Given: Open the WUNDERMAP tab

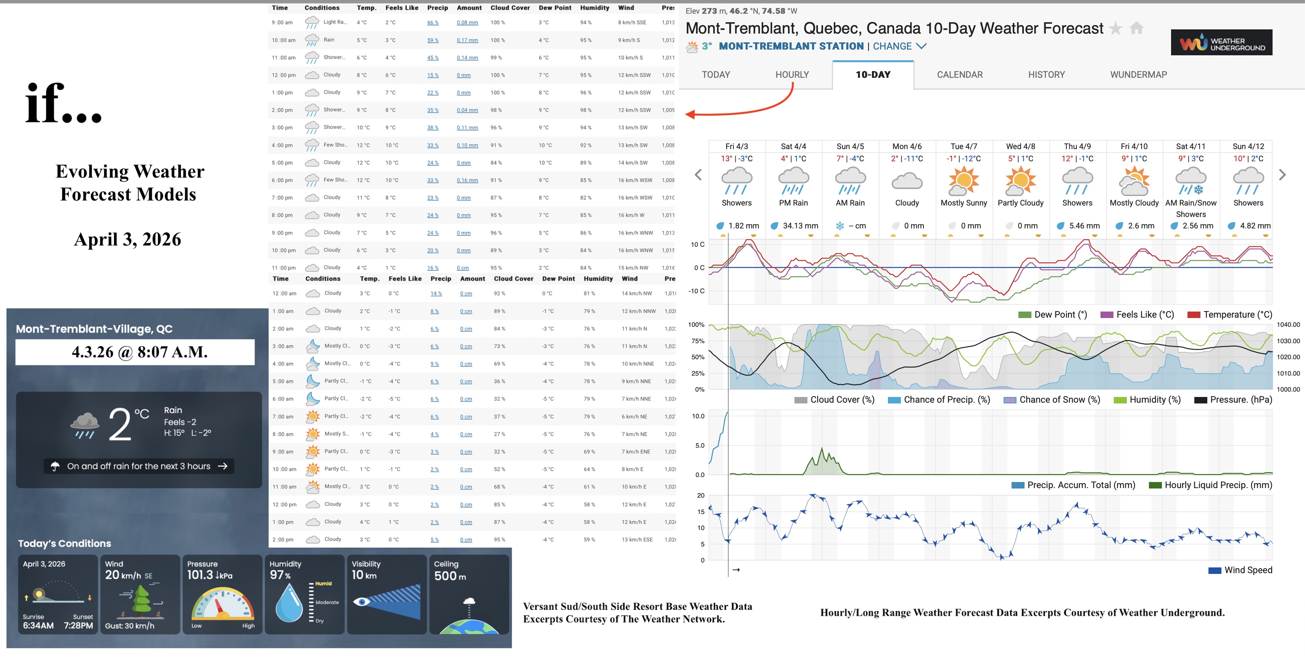Looking at the screenshot, I should point(1138,74).
